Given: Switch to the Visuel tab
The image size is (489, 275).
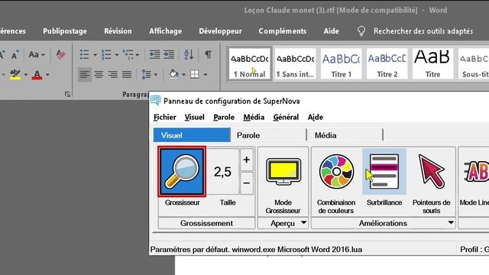Looking at the screenshot, I should (192, 135).
